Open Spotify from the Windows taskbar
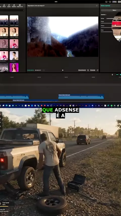Image resolution: width=121 pixels, height=216 pixels. point(111,105)
